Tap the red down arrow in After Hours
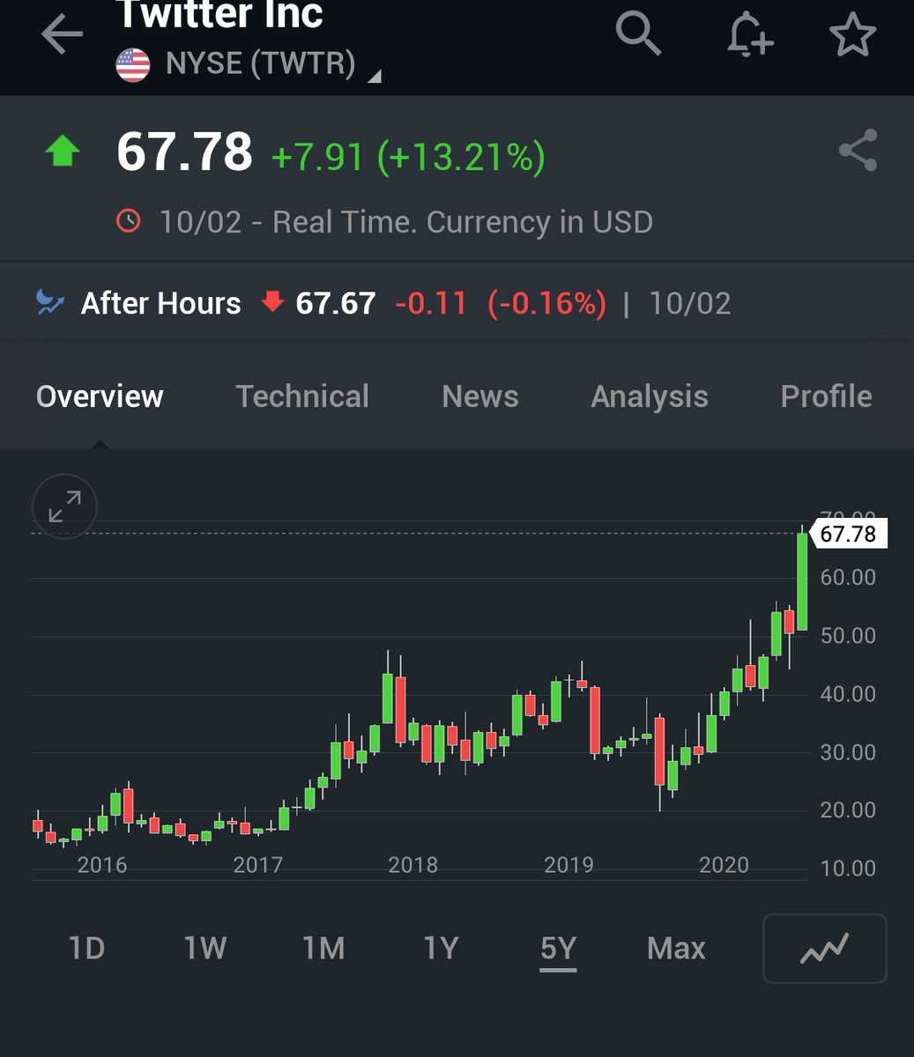The height and width of the screenshot is (1057, 914). coord(271,302)
